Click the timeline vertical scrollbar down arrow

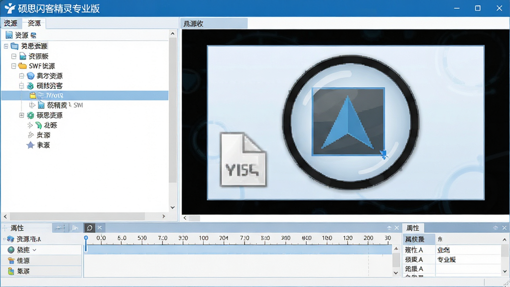[396, 273]
